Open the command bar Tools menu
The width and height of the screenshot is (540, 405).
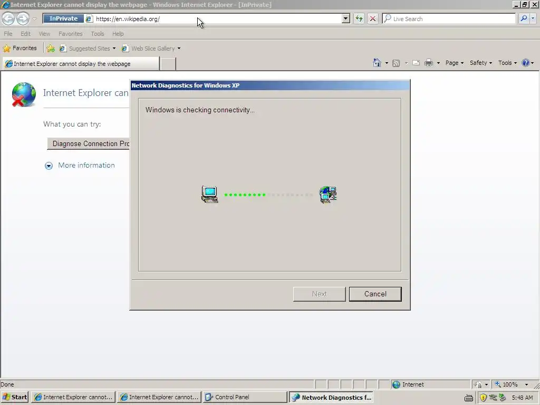[x=507, y=63]
